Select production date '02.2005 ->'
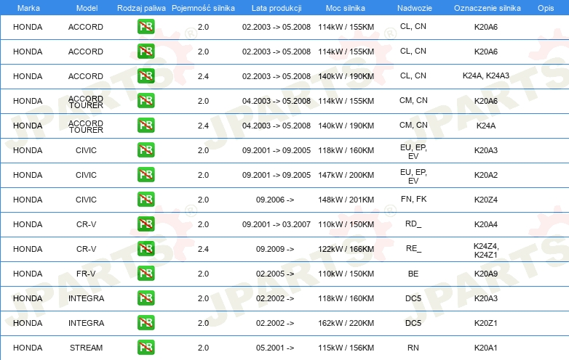The height and width of the screenshot is (360, 569). 275,274
